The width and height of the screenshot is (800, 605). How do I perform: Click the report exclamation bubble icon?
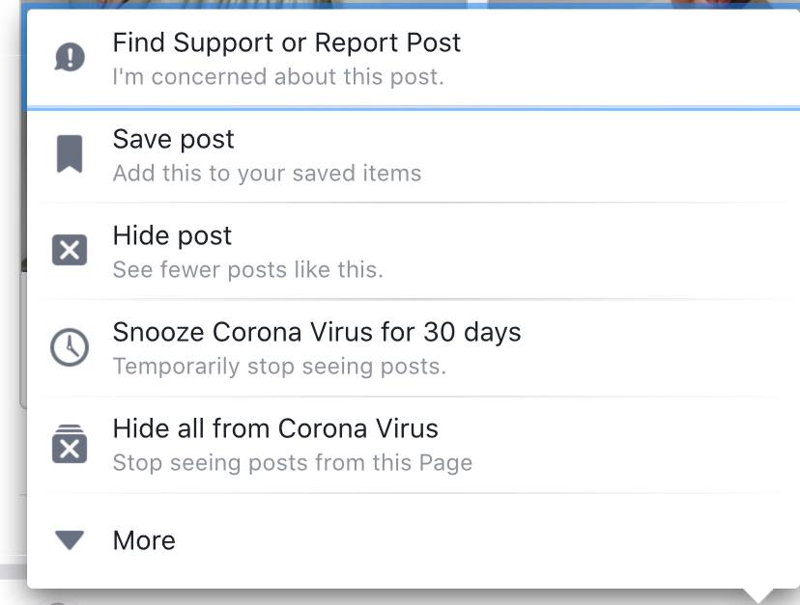click(x=70, y=57)
